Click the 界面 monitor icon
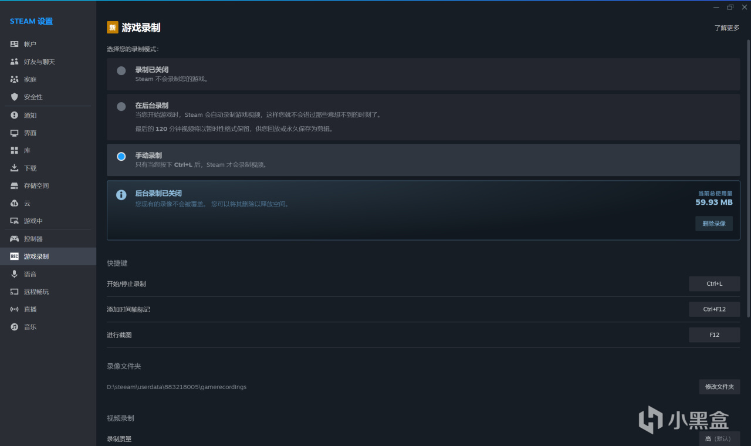Image resolution: width=751 pixels, height=446 pixels. tap(15, 133)
